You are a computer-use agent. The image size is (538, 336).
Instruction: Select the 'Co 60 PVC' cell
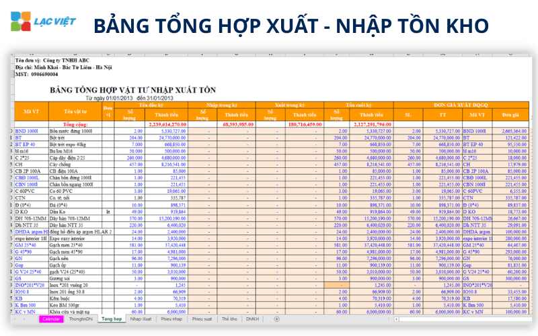click(75, 192)
